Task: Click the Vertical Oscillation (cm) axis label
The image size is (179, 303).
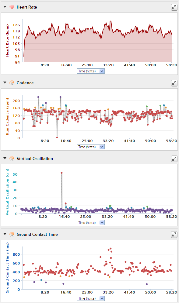Action: [7, 192]
